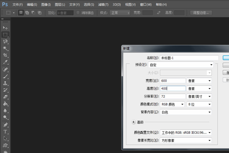229x153 pixels.
Task: Select the Path Selection tool
Action: [5, 138]
